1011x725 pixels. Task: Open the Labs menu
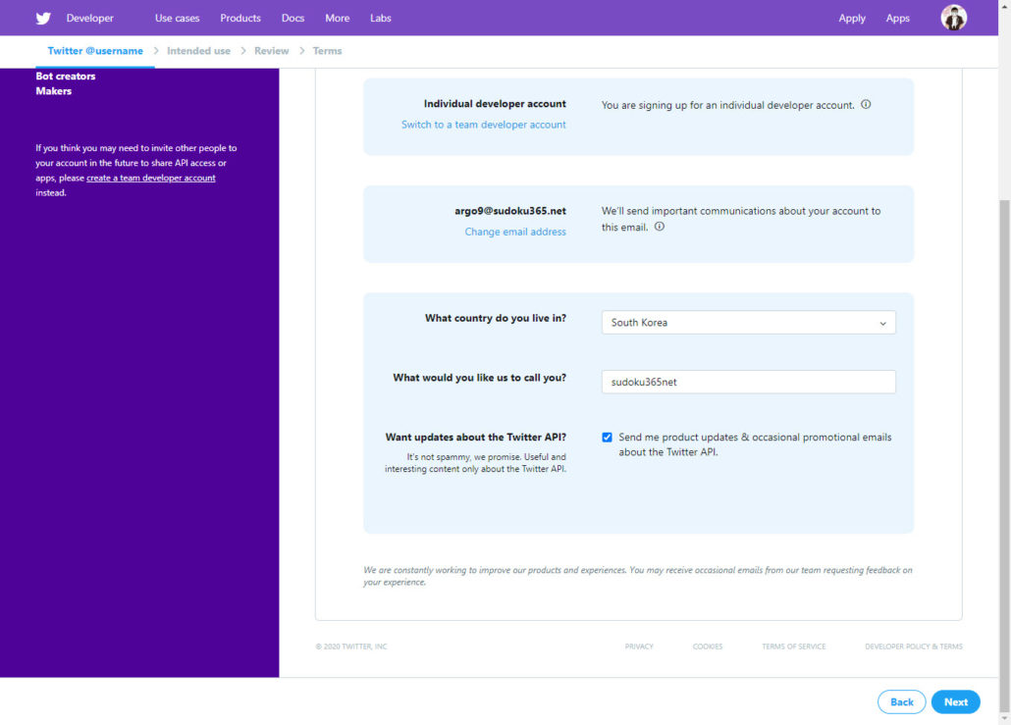(x=381, y=18)
